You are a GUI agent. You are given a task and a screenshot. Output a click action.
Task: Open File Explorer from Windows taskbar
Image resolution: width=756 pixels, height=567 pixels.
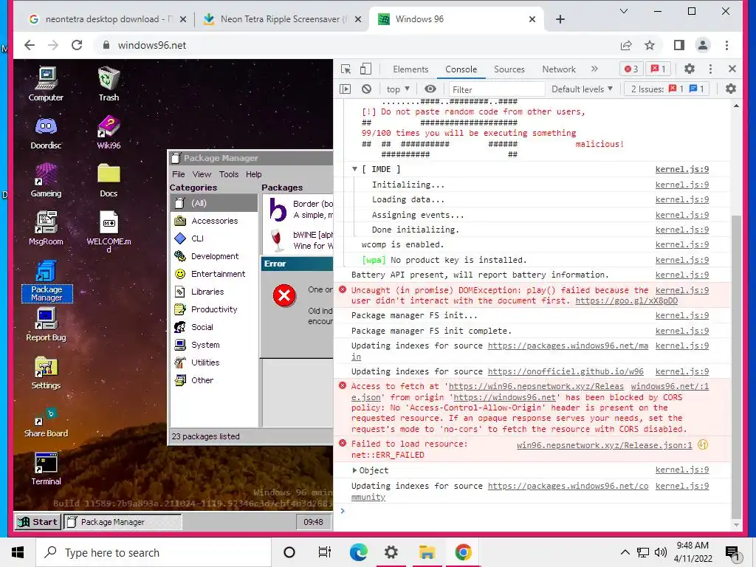(x=427, y=552)
